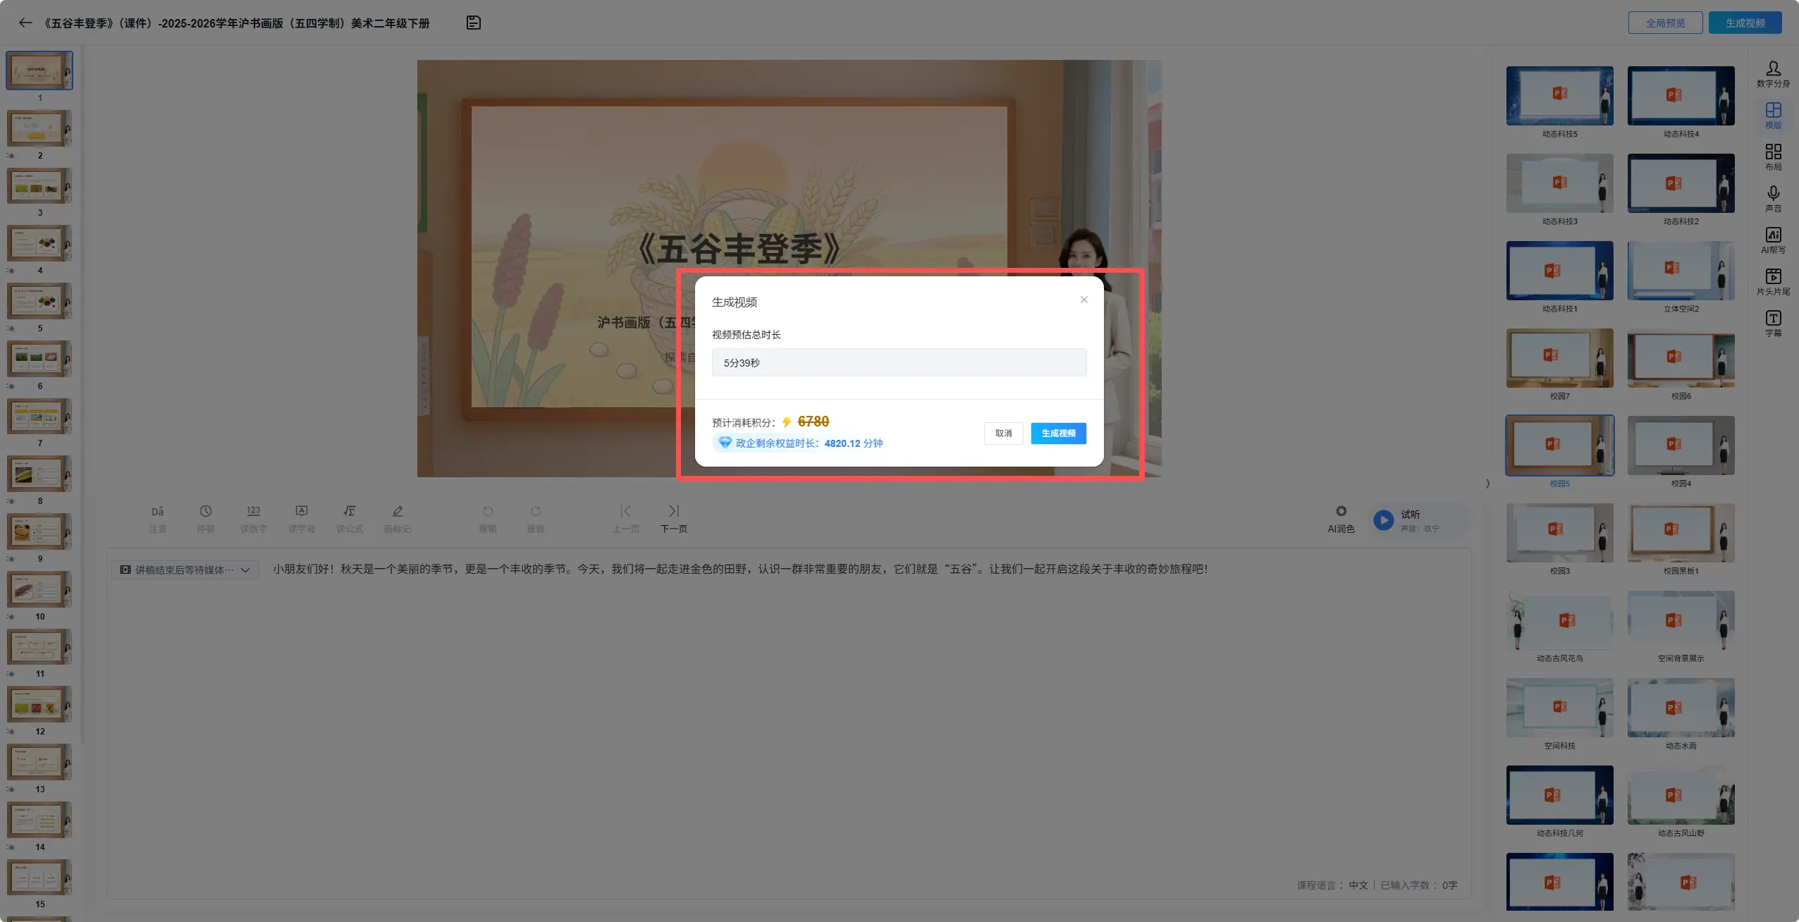Select slide thumbnail 3
This screenshot has height=922, width=1799.
pyautogui.click(x=39, y=186)
